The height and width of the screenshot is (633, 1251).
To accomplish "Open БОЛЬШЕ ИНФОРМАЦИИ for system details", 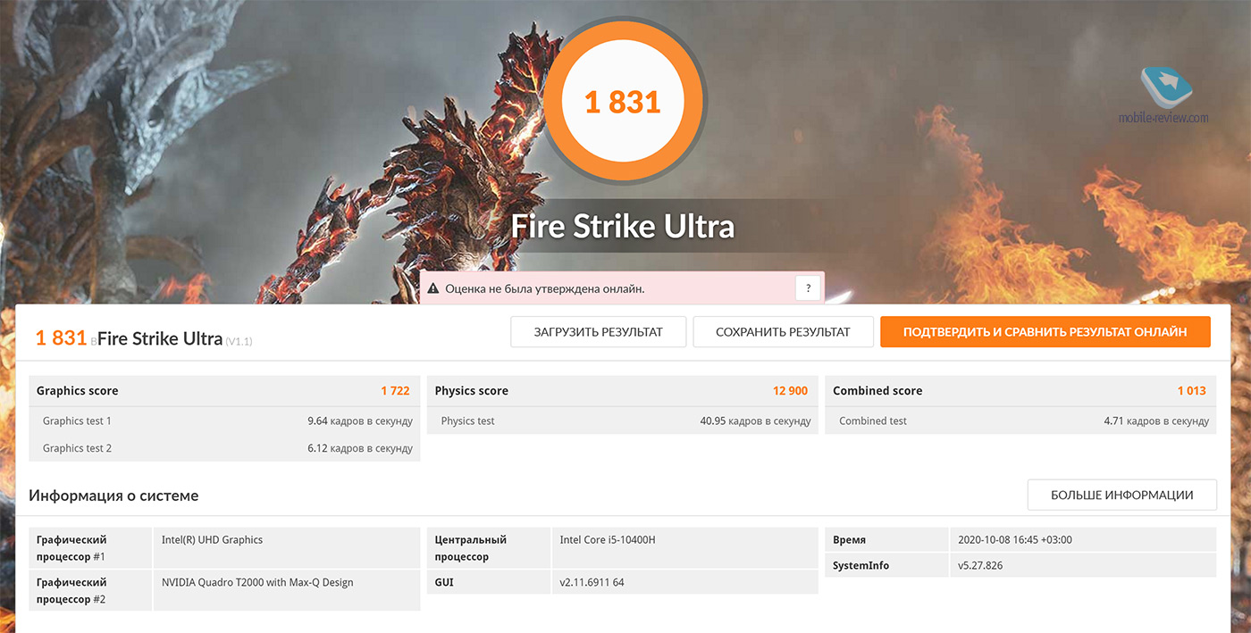I will click(1121, 495).
